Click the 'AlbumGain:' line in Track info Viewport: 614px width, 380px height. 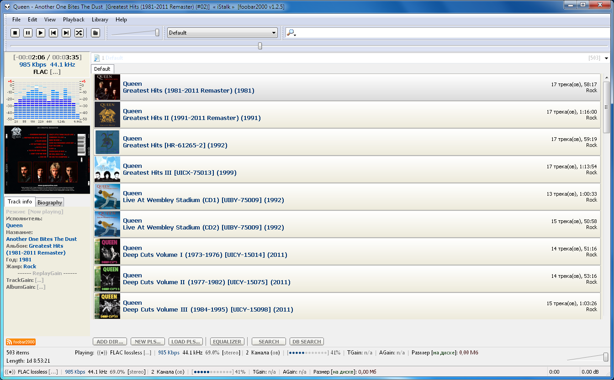tap(26, 287)
